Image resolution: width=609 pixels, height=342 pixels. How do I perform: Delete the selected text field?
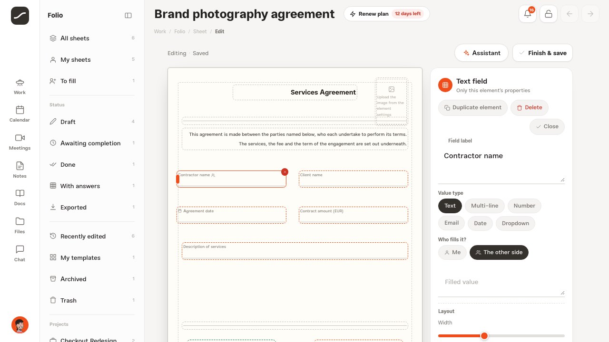click(530, 108)
